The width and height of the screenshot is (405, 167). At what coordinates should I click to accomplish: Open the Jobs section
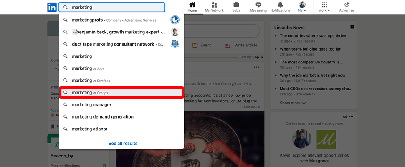(236, 7)
